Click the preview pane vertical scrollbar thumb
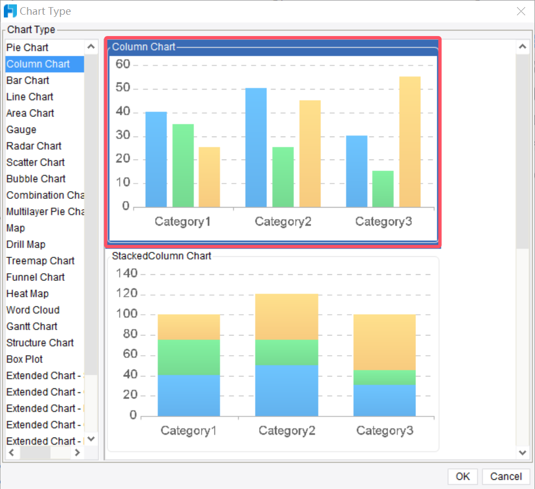This screenshot has height=489, width=535. (x=522, y=152)
